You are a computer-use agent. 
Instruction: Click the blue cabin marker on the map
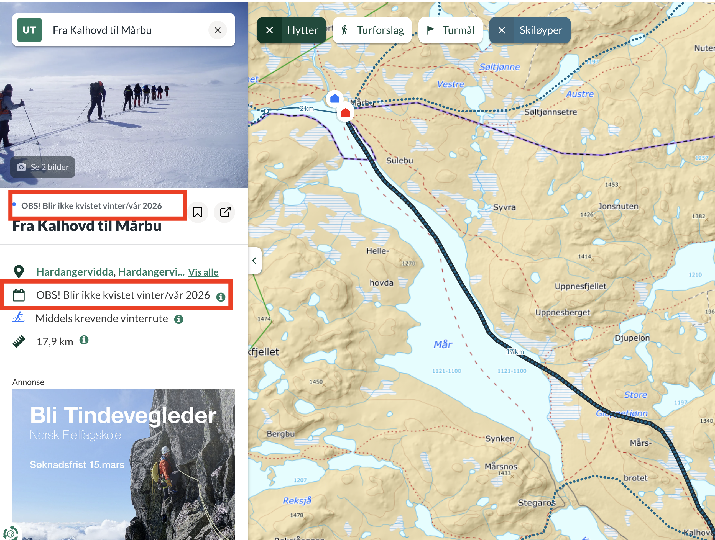[334, 98]
